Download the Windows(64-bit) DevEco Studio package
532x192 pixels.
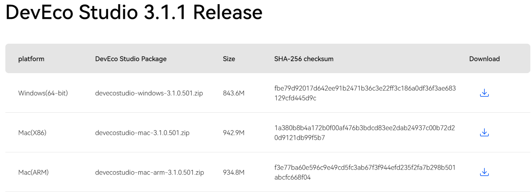484,93
